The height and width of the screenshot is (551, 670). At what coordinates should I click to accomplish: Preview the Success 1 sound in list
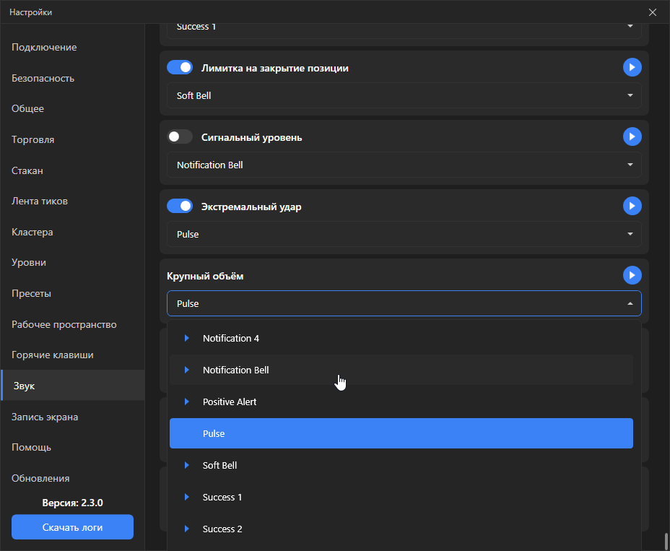(187, 497)
